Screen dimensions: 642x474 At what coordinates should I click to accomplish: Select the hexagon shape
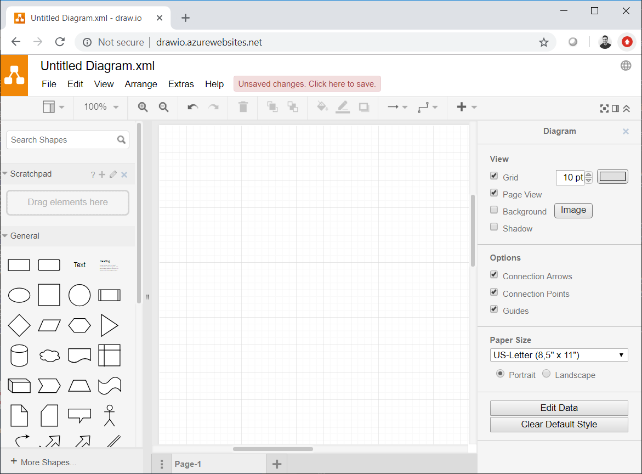tap(79, 326)
